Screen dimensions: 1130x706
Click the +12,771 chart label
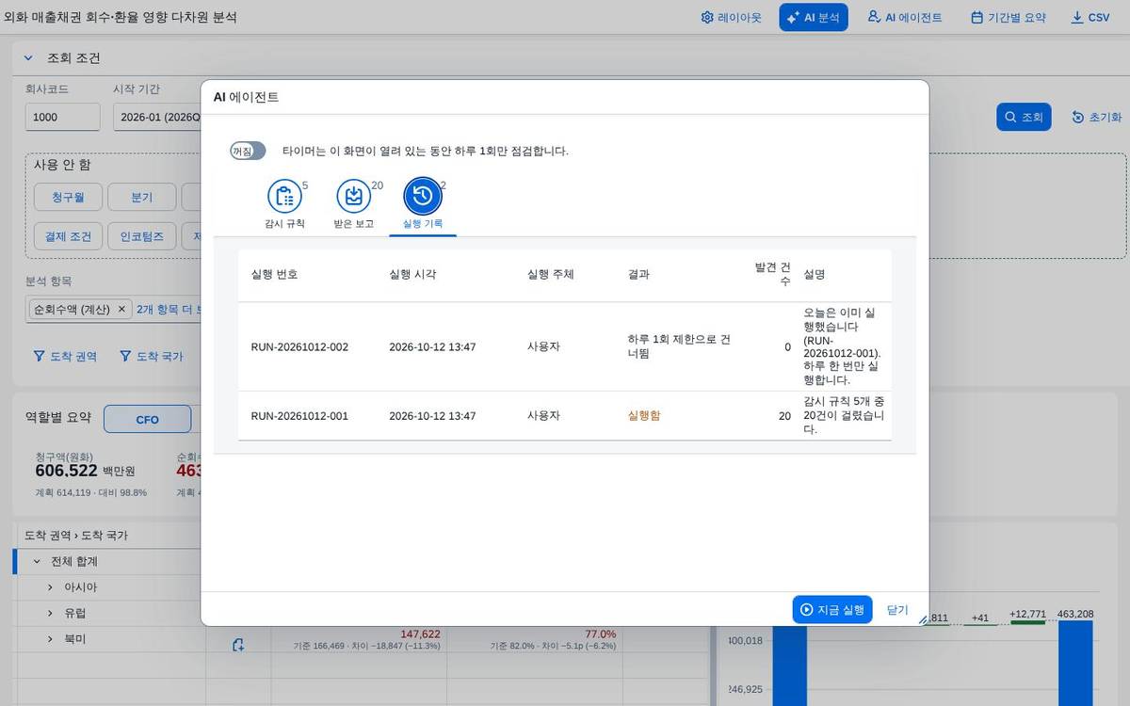click(1027, 615)
